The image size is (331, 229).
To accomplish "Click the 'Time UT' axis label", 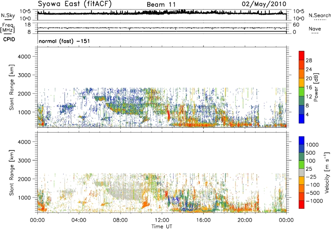I will click(x=162, y=227).
